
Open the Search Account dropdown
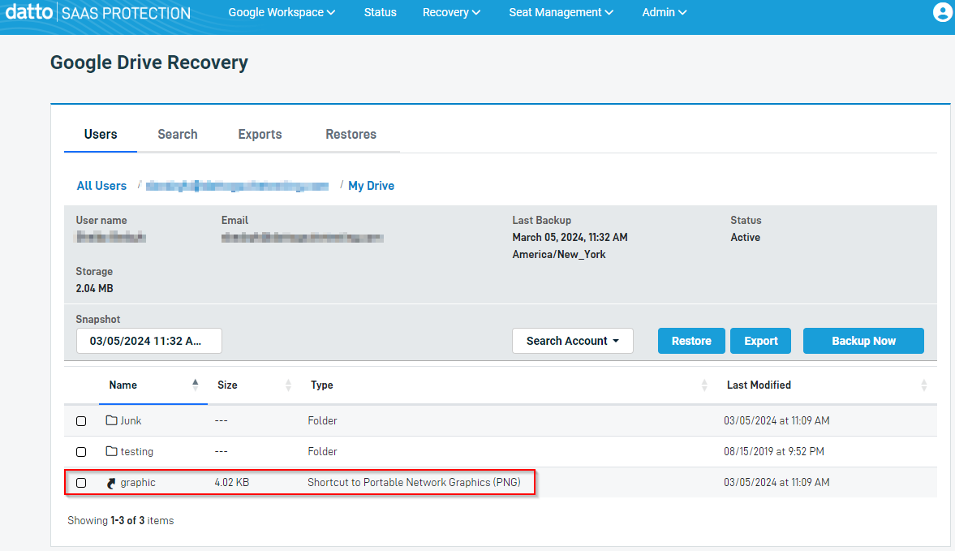pos(572,341)
